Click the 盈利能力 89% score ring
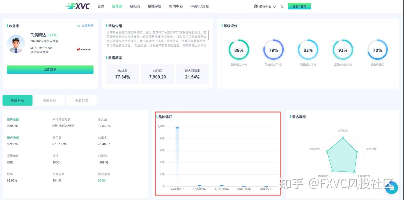Screen dimensions: 404x200 click(239, 50)
